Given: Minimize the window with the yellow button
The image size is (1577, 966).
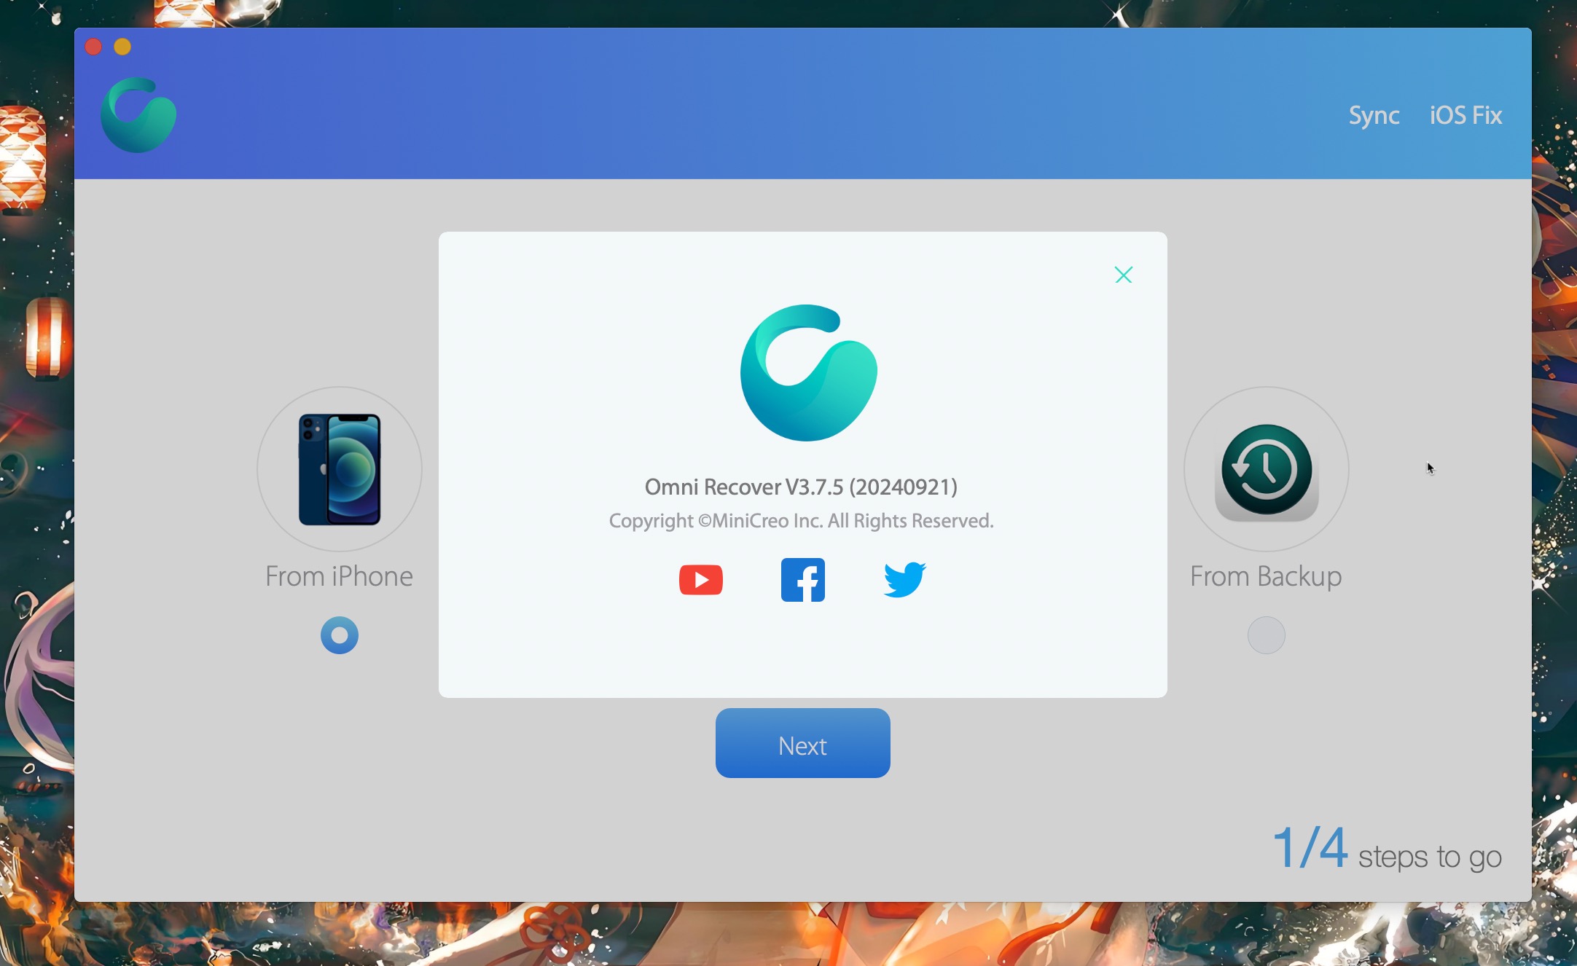Looking at the screenshot, I should [x=122, y=47].
